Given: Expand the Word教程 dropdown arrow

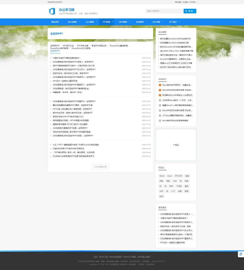Looking at the screenshot, I should (79, 22).
